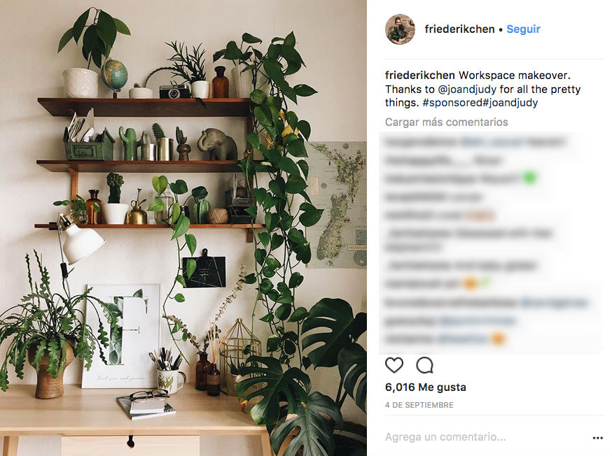Click the green emoji in third comment
Viewport: 612px width, 456px height.
point(529,178)
